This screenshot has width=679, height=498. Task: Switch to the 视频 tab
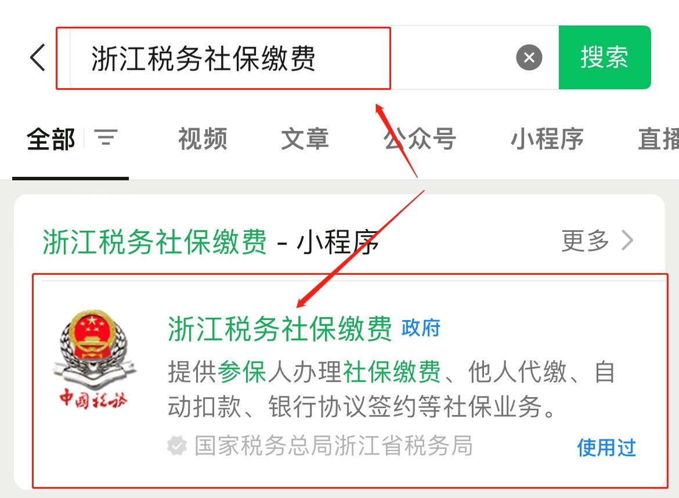(x=203, y=139)
